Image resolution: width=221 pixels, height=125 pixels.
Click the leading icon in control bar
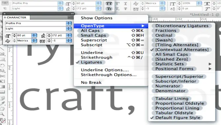[68, 9]
